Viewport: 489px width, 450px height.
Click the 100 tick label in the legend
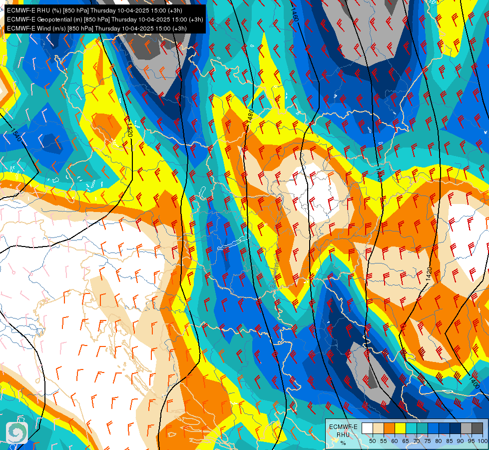point(482,441)
